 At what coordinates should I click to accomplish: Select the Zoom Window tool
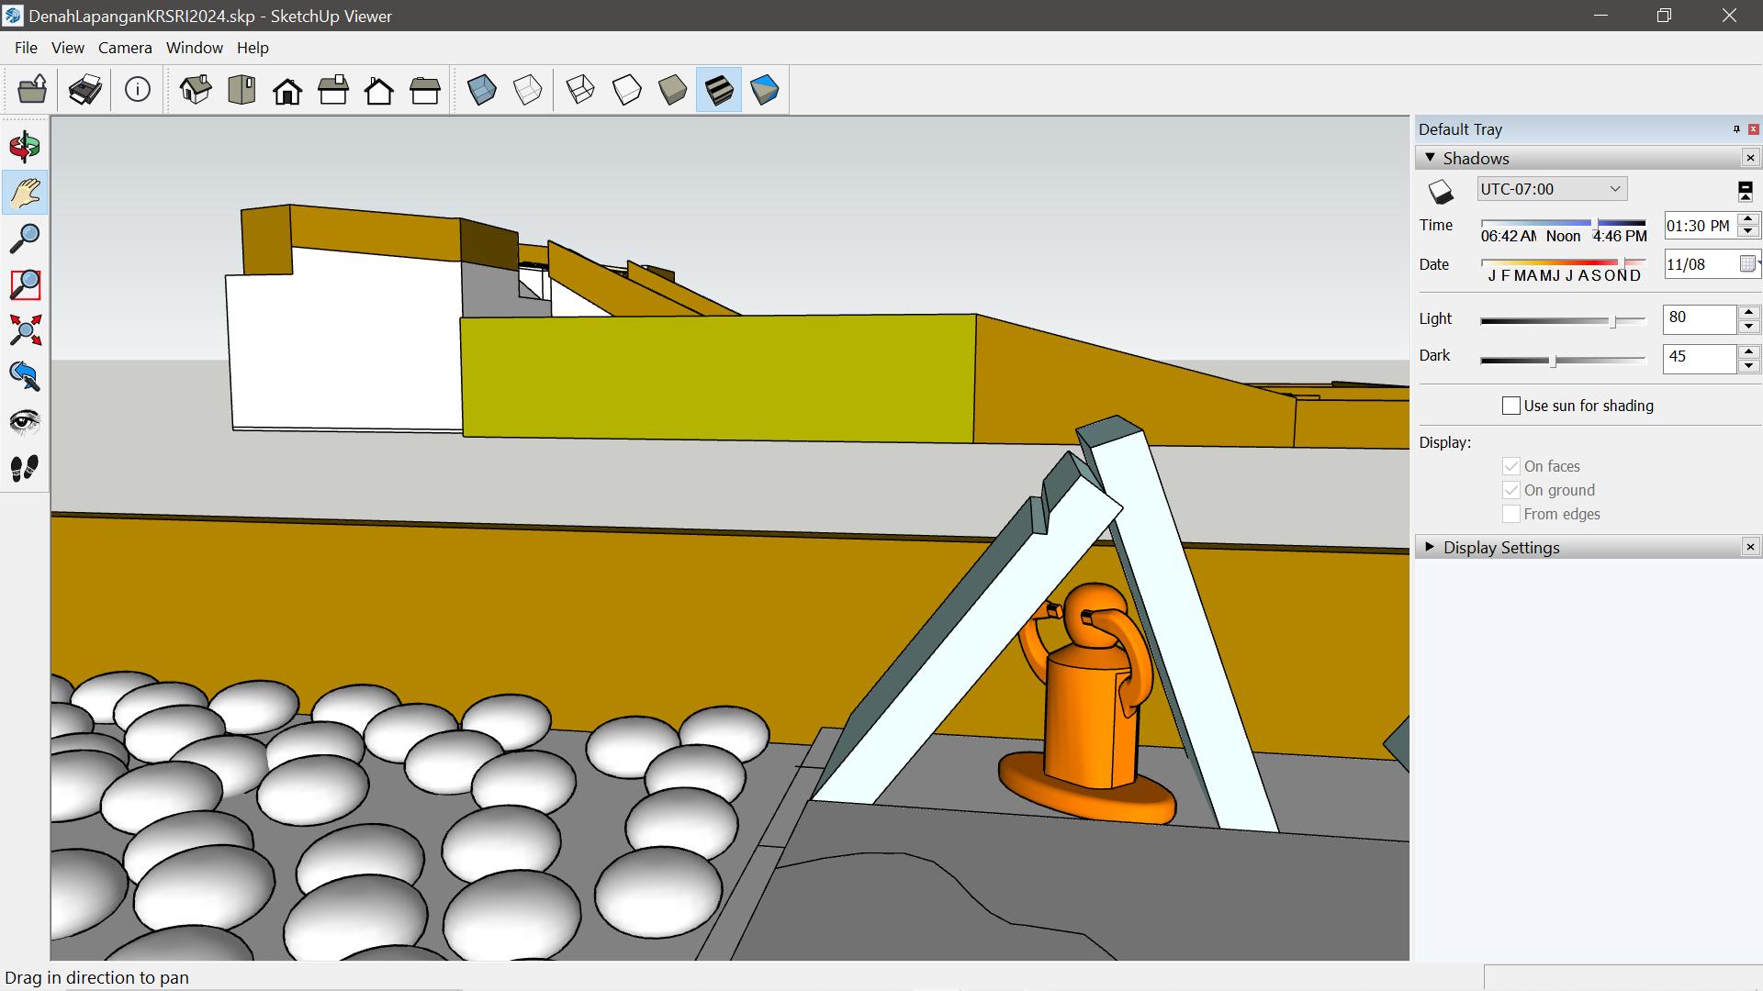click(25, 284)
